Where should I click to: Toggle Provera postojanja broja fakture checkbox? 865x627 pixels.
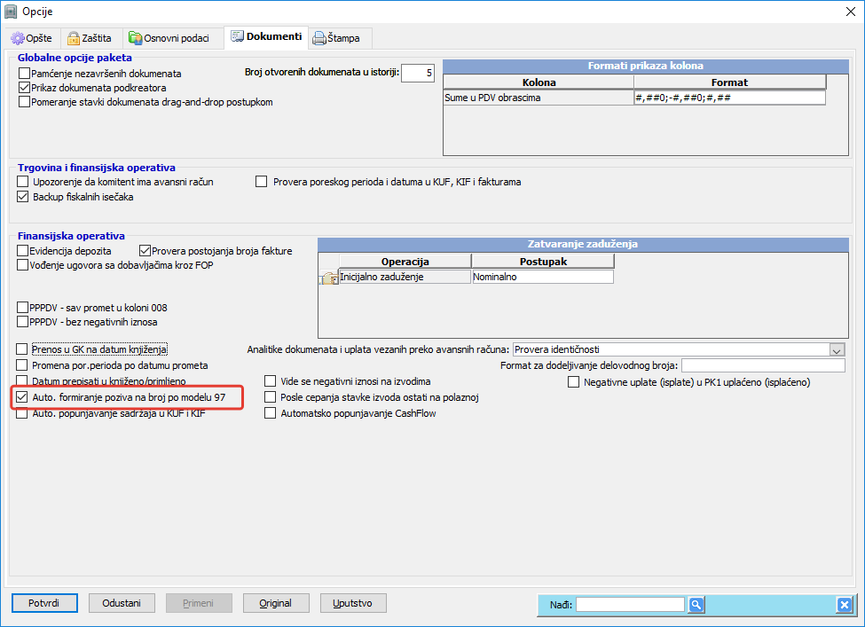pyautogui.click(x=145, y=251)
